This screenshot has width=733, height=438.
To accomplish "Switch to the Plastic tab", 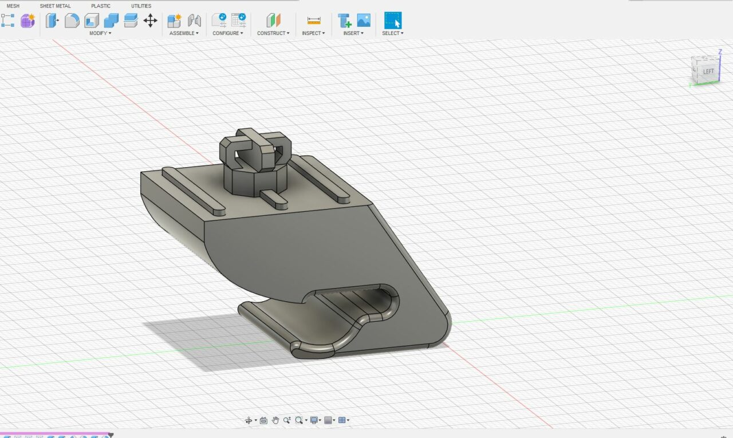I will click(101, 6).
